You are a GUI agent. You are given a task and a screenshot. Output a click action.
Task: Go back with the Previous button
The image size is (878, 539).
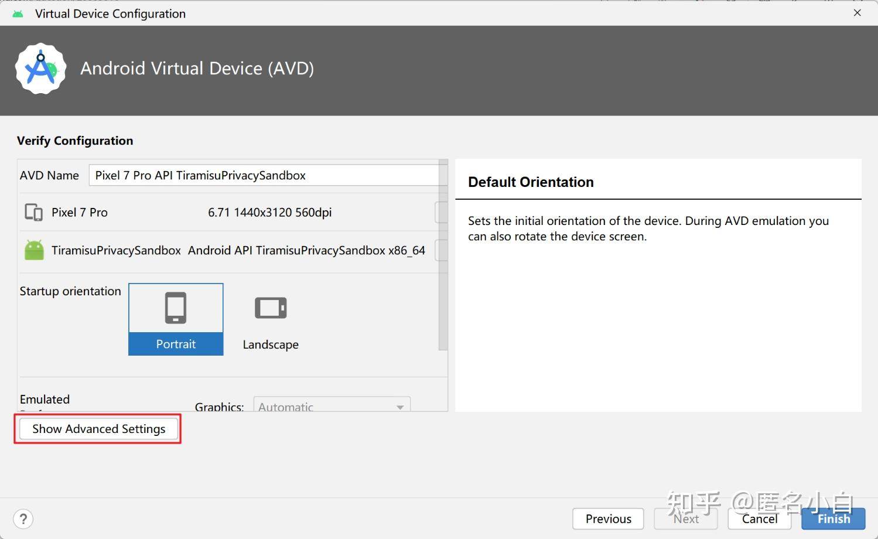point(608,518)
